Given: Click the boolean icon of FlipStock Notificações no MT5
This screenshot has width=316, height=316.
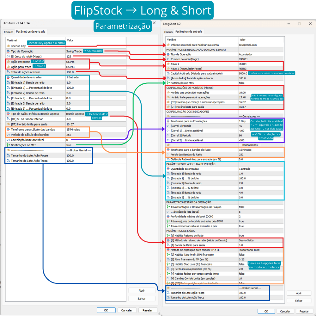Looking at the screenshot, I should pyautogui.click(x=8, y=145).
